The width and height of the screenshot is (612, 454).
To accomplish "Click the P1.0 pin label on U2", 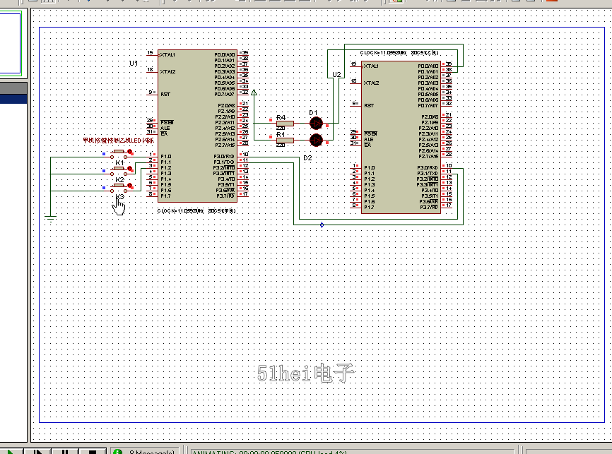I will pyautogui.click(x=370, y=168).
